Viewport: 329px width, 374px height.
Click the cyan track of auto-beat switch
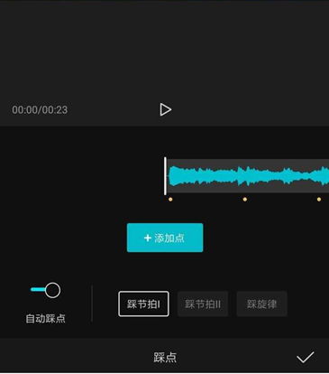click(x=38, y=290)
